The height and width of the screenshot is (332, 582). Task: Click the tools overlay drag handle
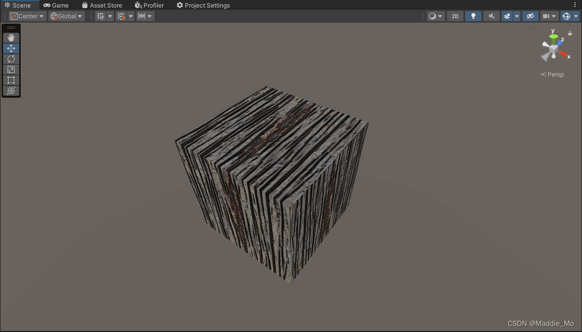click(11, 28)
